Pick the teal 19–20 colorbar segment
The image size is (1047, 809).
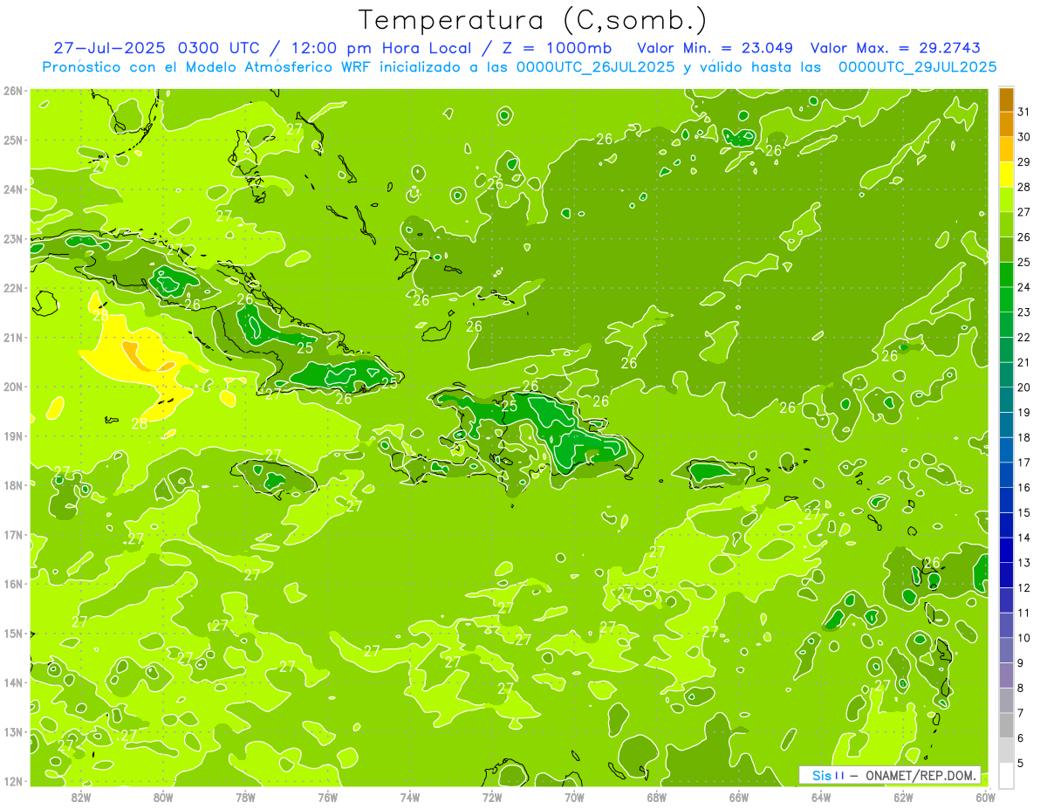coord(1006,400)
